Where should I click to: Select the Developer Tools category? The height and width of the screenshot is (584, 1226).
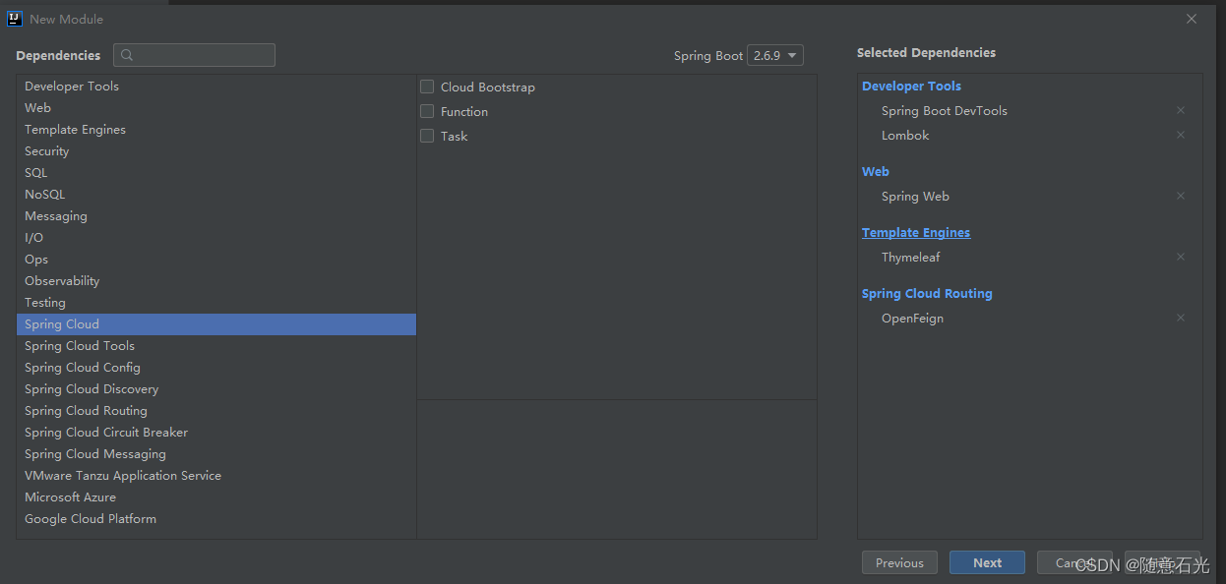tap(216, 87)
